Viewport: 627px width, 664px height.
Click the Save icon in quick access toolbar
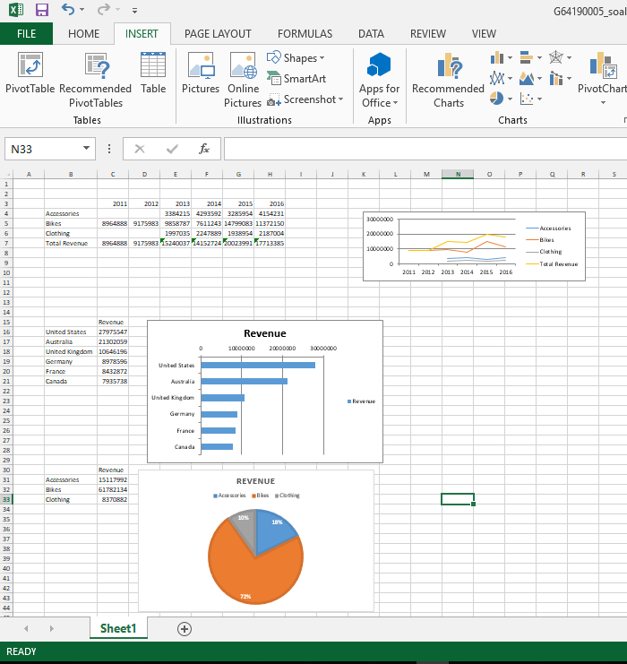pos(42,11)
